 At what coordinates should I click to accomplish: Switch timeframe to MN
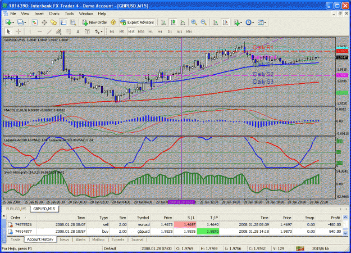[x=189, y=32]
